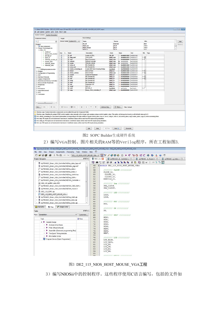The height and width of the screenshot is (309, 218).
Task: Click the Print icon in Quartus toolbar
Action: (x=50, y=155)
